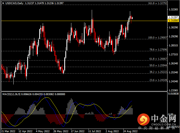Select the yellow 1.31000 price label
Viewport: 180px width, 133px height.
[x=173, y=20]
